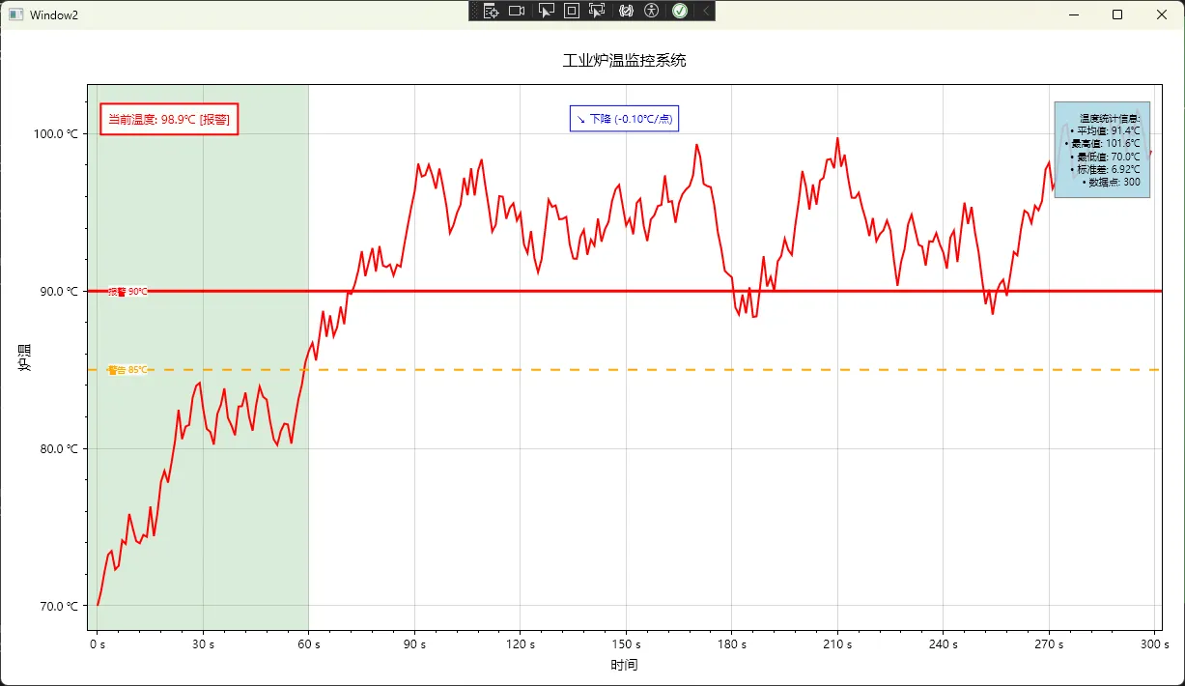The height and width of the screenshot is (686, 1185).
Task: Run the Scan for Accessibility person icon
Action: click(x=652, y=11)
